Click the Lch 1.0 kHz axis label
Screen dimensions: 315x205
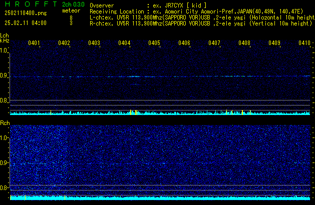[4, 50]
